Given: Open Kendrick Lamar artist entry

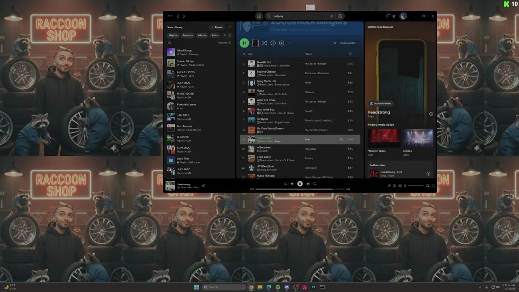Looking at the screenshot, I should 199,106.
